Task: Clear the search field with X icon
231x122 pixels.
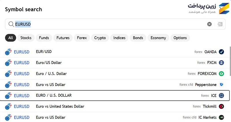Action: coord(209,24)
